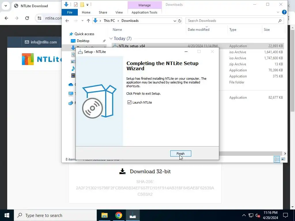Click the pin icon next to Desktop
The height and width of the screenshot is (221, 295).
(104, 41)
